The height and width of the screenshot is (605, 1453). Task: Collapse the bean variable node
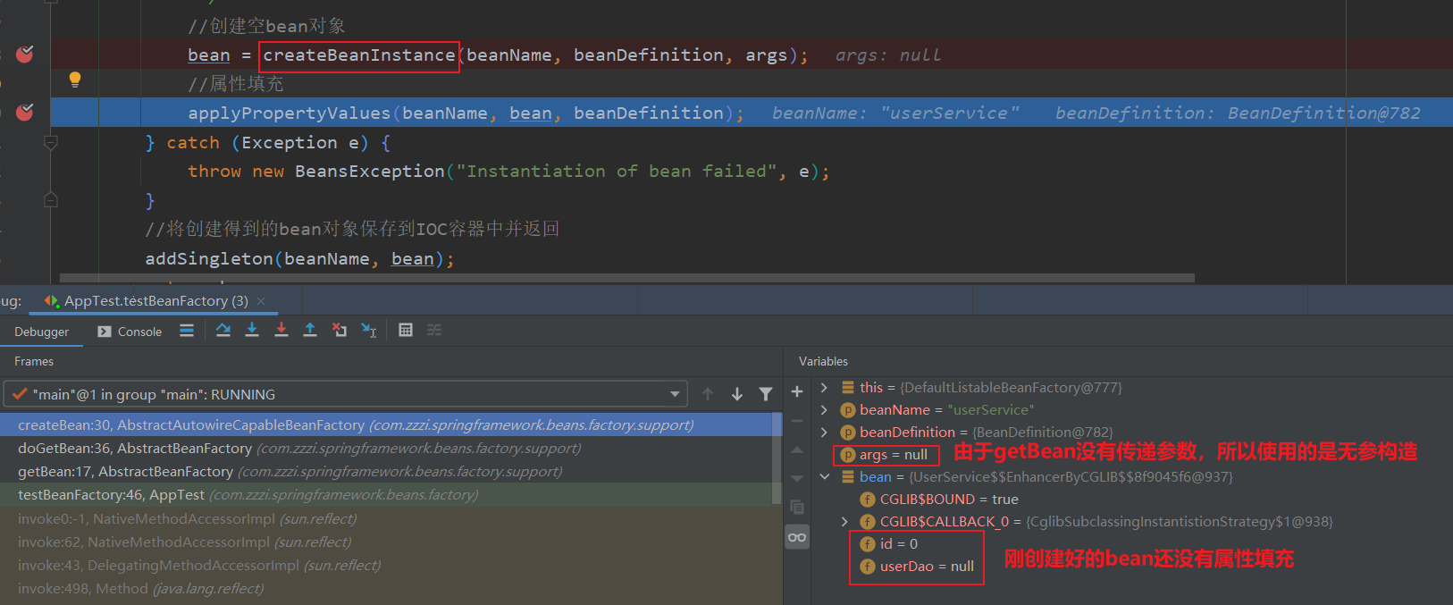point(824,477)
